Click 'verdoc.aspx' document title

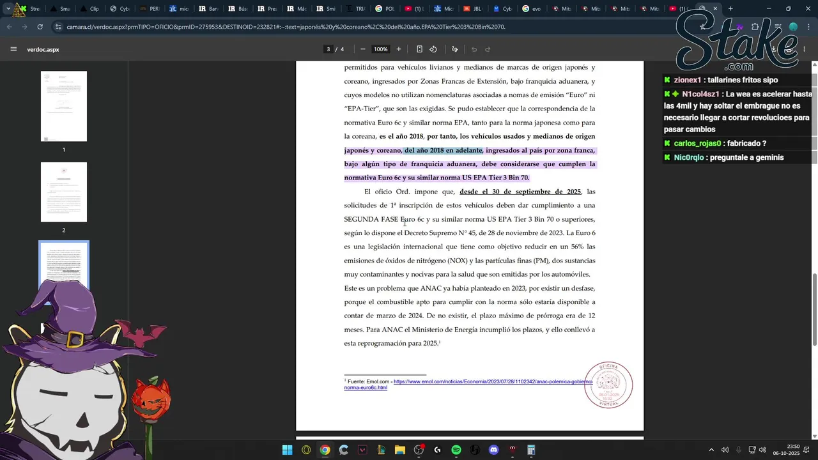43,49
